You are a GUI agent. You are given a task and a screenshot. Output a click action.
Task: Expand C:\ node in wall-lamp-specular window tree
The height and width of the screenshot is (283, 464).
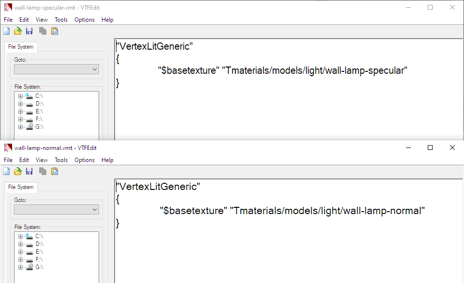pyautogui.click(x=20, y=96)
